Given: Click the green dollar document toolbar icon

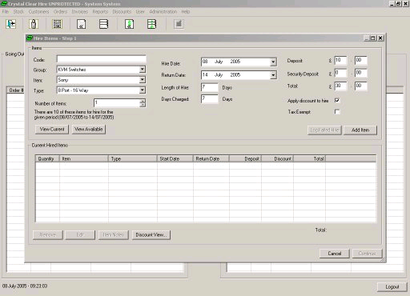Looking at the screenshot, I should tap(130, 24).
